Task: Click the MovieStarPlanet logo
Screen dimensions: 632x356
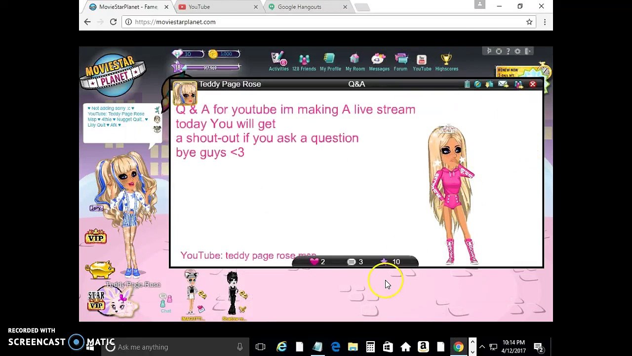Action: [x=113, y=75]
